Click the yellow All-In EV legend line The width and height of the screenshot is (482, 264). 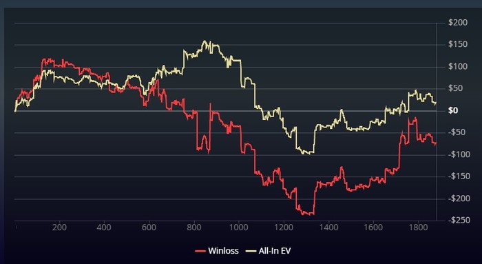(x=251, y=251)
